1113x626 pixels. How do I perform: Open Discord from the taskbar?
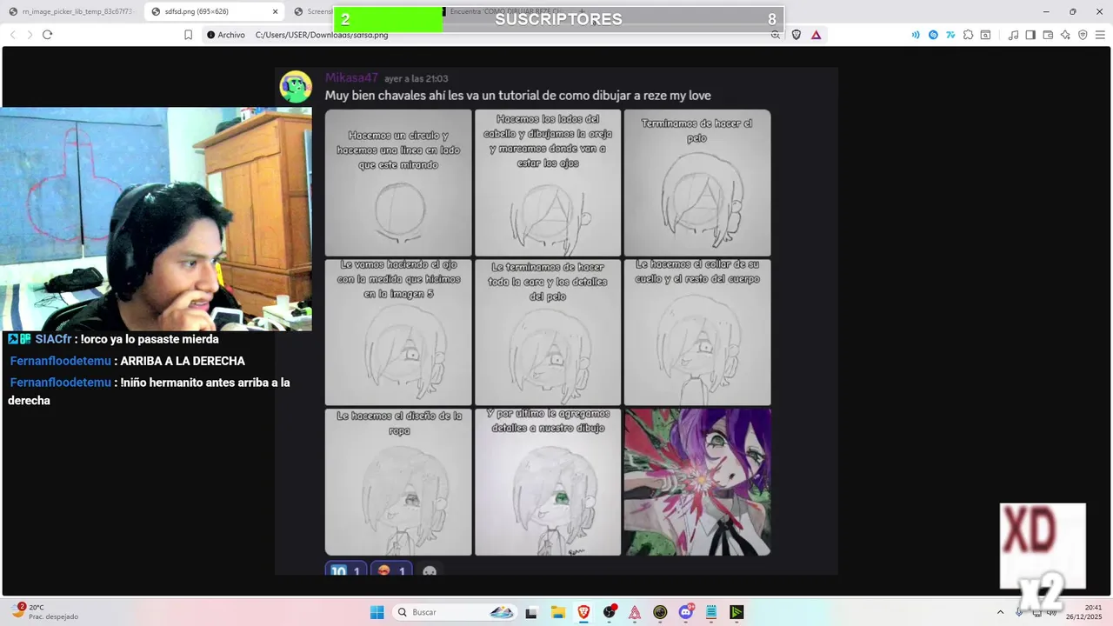tap(686, 612)
